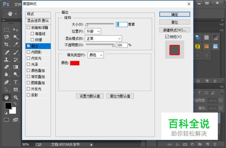
Task: Enable Pattern Overlay checkbox
Action: tap(28, 83)
